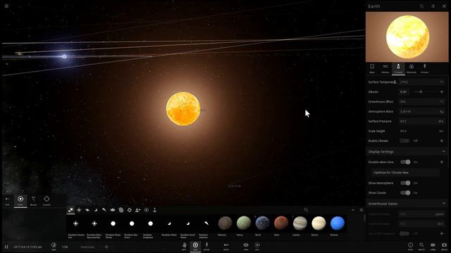Toggle the Show Clouds switch
451x253 pixels.
[x=406, y=193]
